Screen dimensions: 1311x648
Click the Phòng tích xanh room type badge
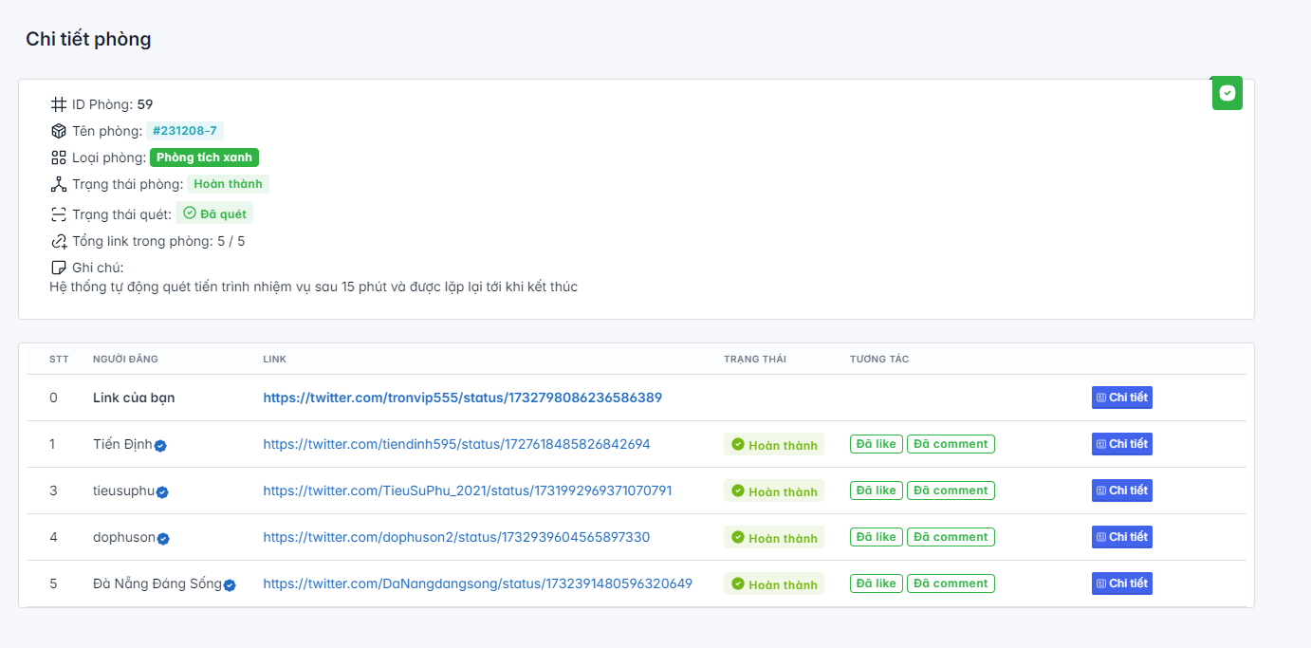204,157
